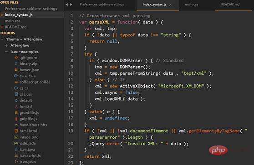
Task: Open the gruntfile.js file
Action: pyautogui.click(x=29, y=112)
